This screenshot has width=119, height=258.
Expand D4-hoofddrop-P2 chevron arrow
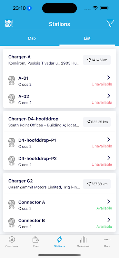click(x=109, y=158)
